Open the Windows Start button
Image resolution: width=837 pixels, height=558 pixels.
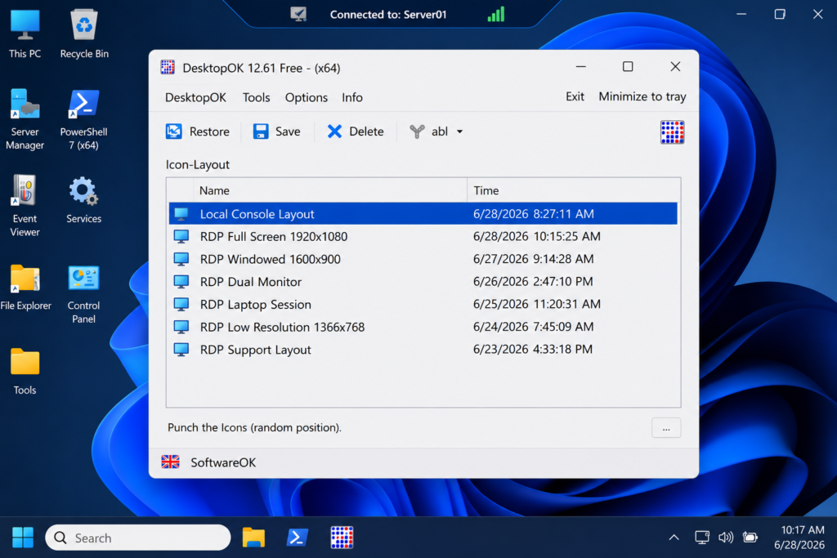tap(22, 538)
